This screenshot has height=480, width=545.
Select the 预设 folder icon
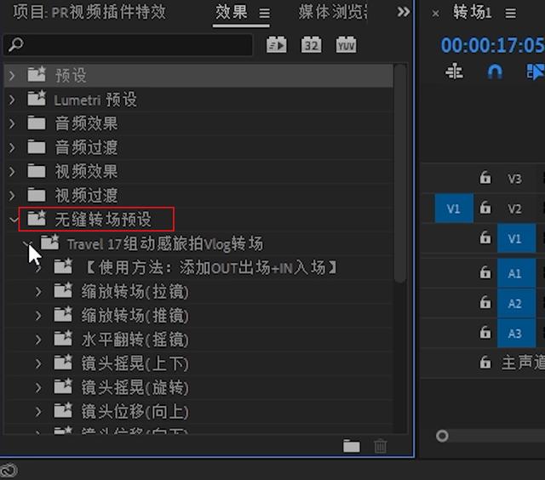(x=37, y=74)
